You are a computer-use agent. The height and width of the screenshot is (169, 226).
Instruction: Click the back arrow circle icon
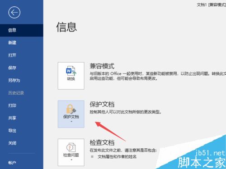coord(14,12)
